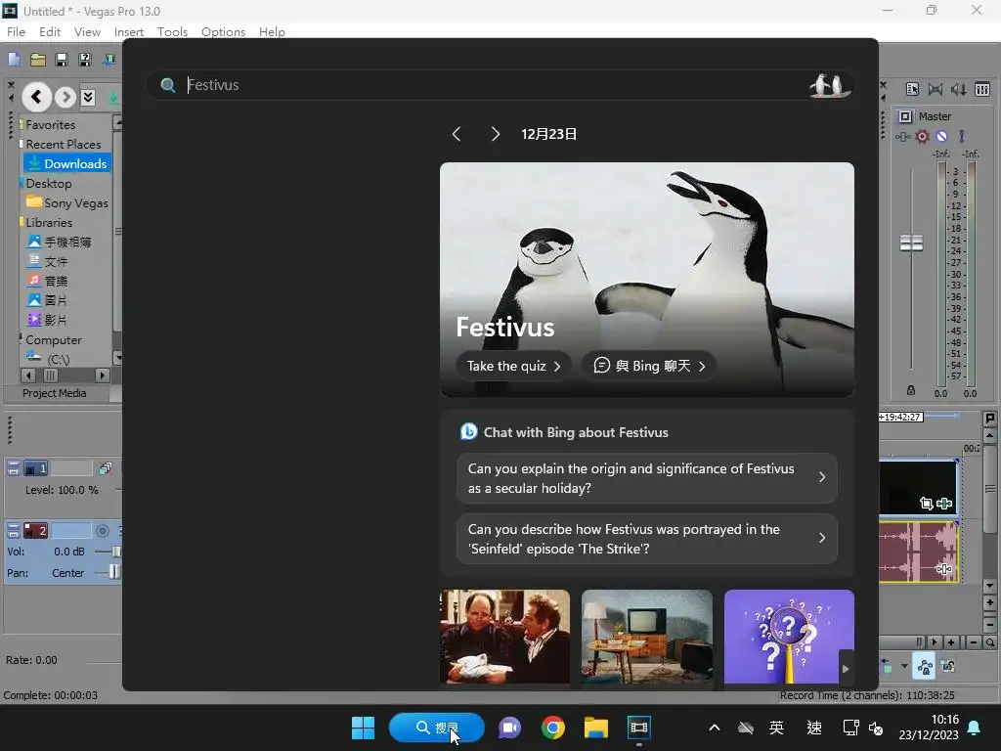Open the Mixing Console icon
Image resolution: width=1001 pixels, height=751 pixels.
[x=982, y=89]
